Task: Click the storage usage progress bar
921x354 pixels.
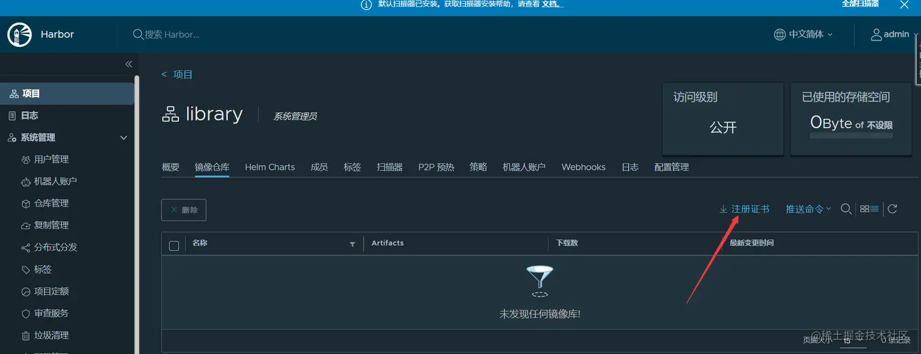Action: (x=851, y=136)
